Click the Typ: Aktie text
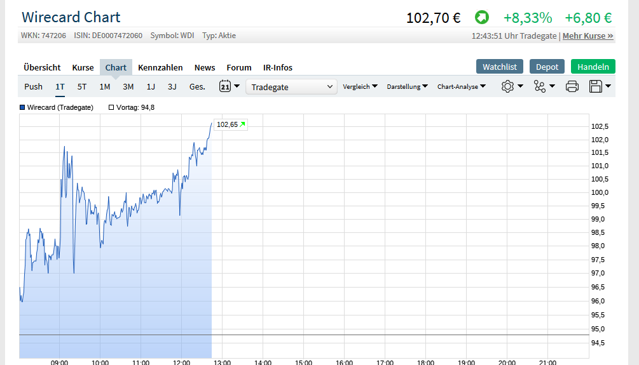Viewport: 639px width, 365px height. pos(219,36)
